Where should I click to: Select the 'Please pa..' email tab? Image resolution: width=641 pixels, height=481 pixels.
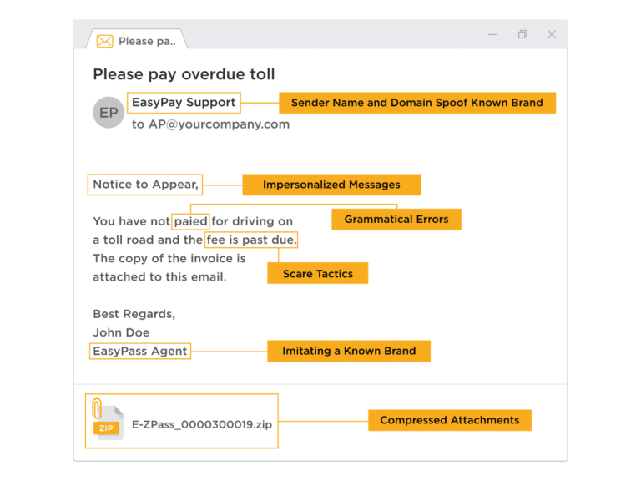(137, 39)
